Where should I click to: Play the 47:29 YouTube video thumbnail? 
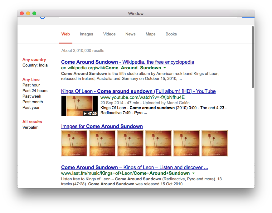tap(80, 106)
